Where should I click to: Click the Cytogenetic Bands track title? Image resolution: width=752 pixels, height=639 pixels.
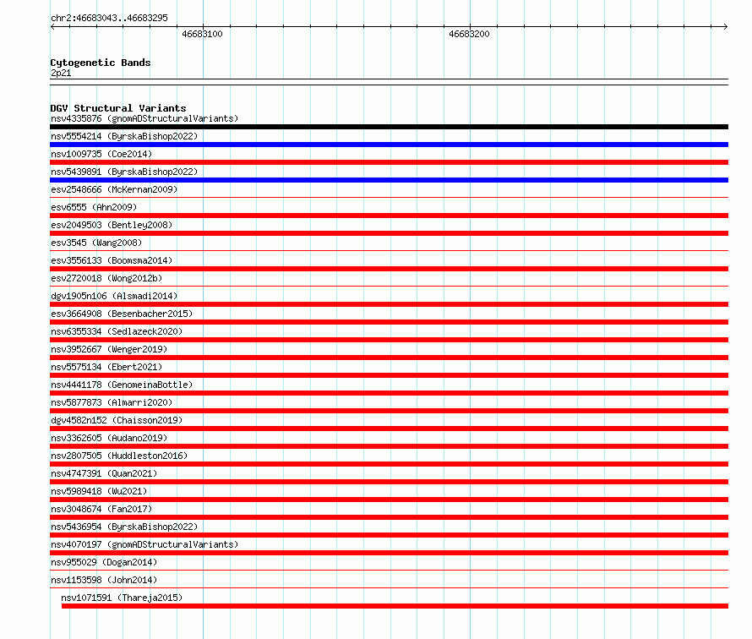pyautogui.click(x=101, y=63)
